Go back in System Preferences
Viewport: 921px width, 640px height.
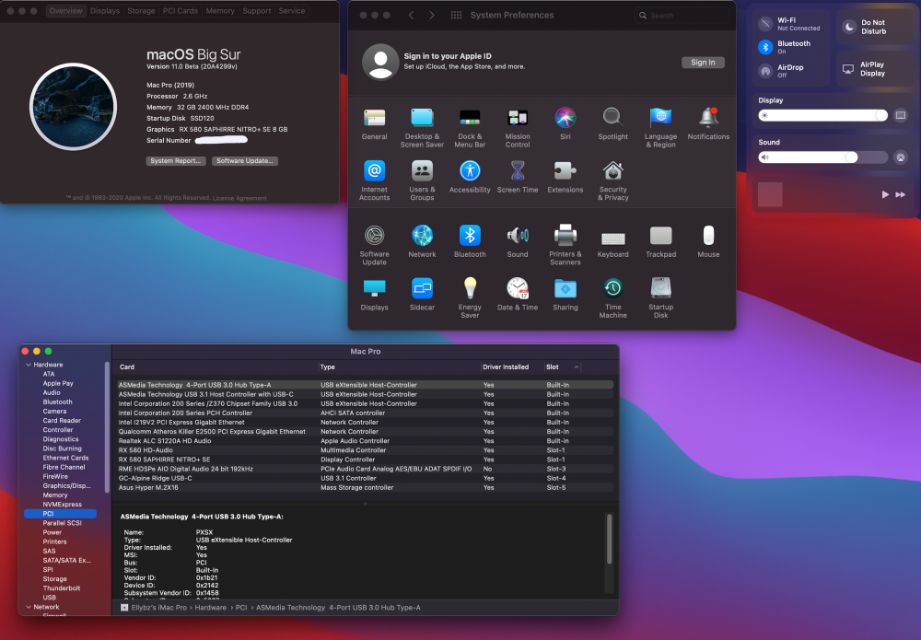tap(411, 16)
